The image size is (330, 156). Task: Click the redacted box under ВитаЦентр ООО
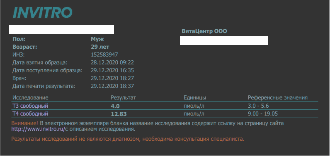(224, 40)
